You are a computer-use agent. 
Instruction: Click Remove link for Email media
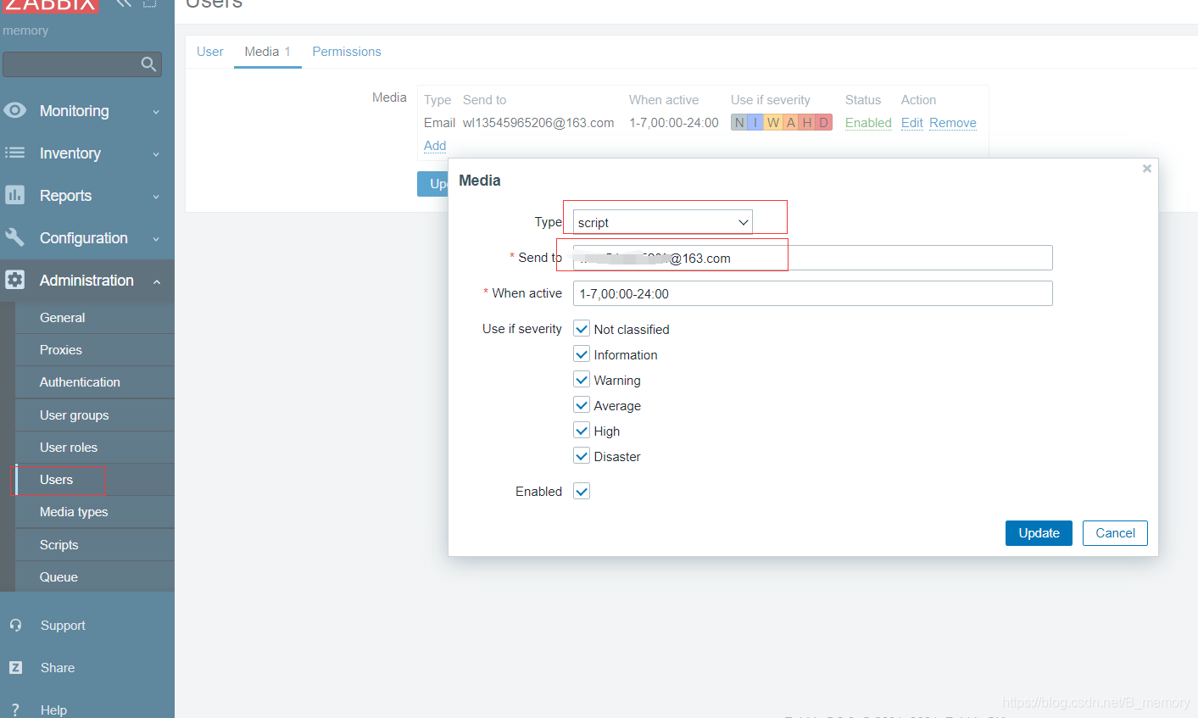click(x=953, y=123)
